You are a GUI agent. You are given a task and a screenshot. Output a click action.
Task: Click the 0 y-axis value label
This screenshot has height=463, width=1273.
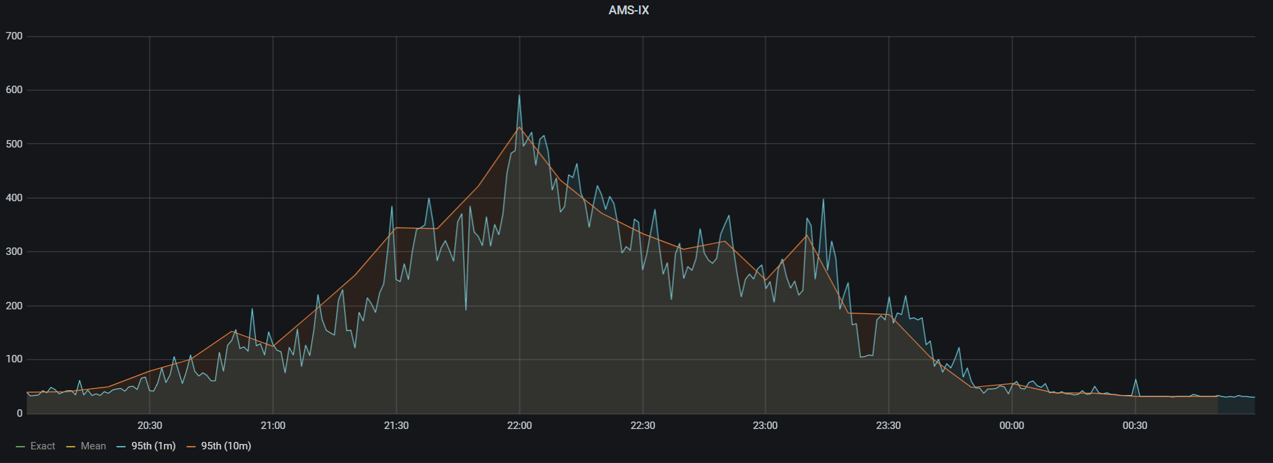20,413
